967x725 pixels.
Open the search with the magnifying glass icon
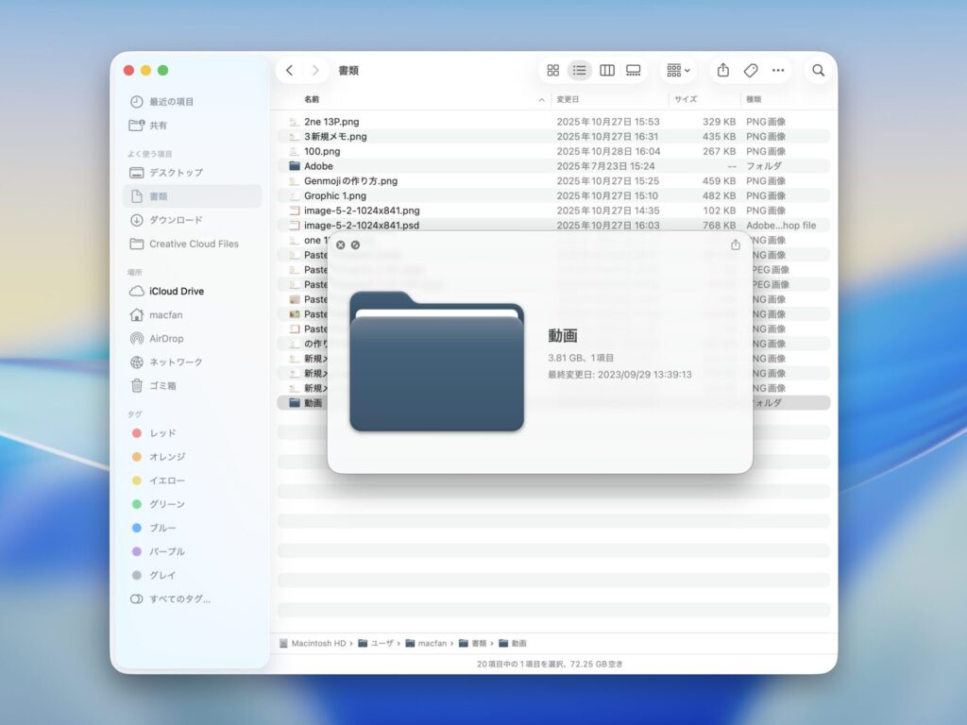pyautogui.click(x=818, y=70)
